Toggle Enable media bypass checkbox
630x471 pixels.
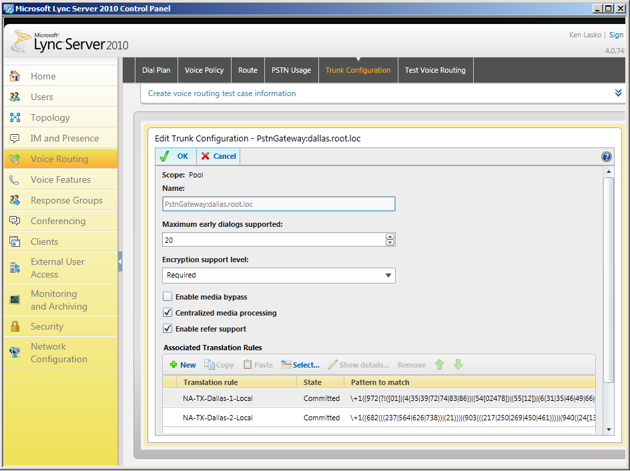tap(168, 297)
